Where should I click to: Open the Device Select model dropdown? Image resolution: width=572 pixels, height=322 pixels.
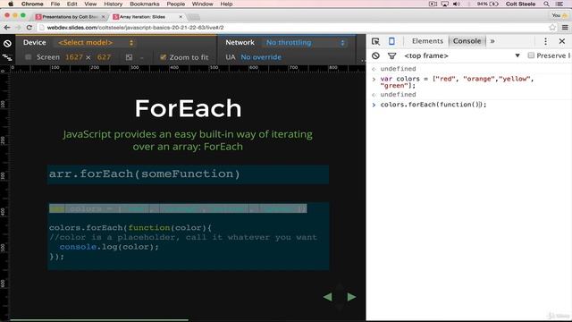(95, 42)
